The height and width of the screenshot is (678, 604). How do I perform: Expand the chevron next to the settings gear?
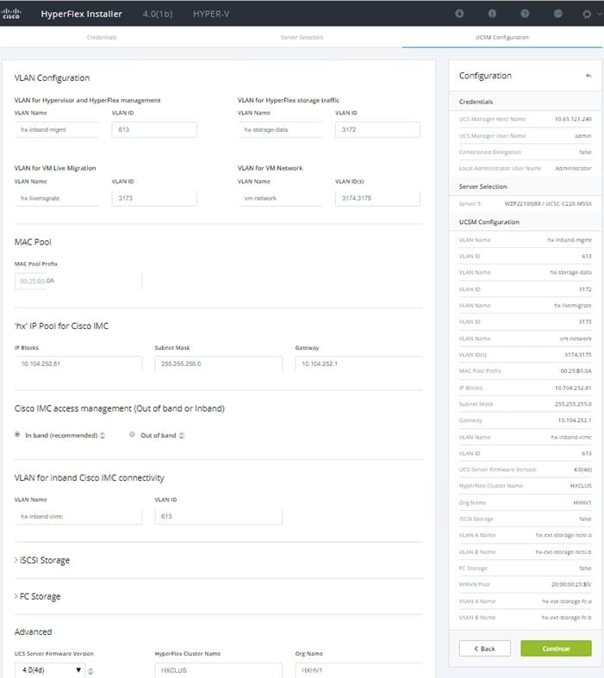pos(600,14)
